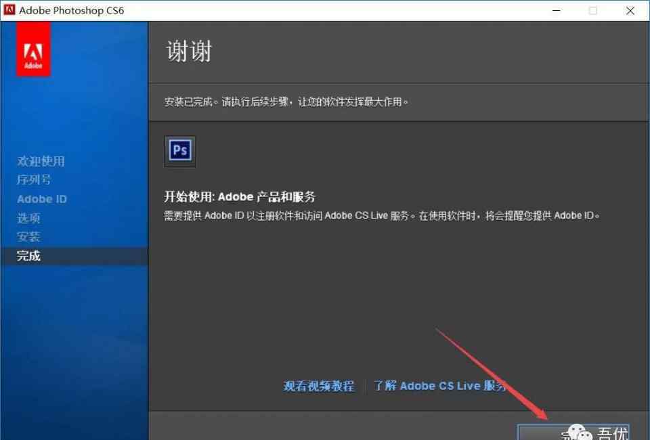Click the Adobe title bar icon
This screenshot has width=650, height=440.
(x=9, y=10)
